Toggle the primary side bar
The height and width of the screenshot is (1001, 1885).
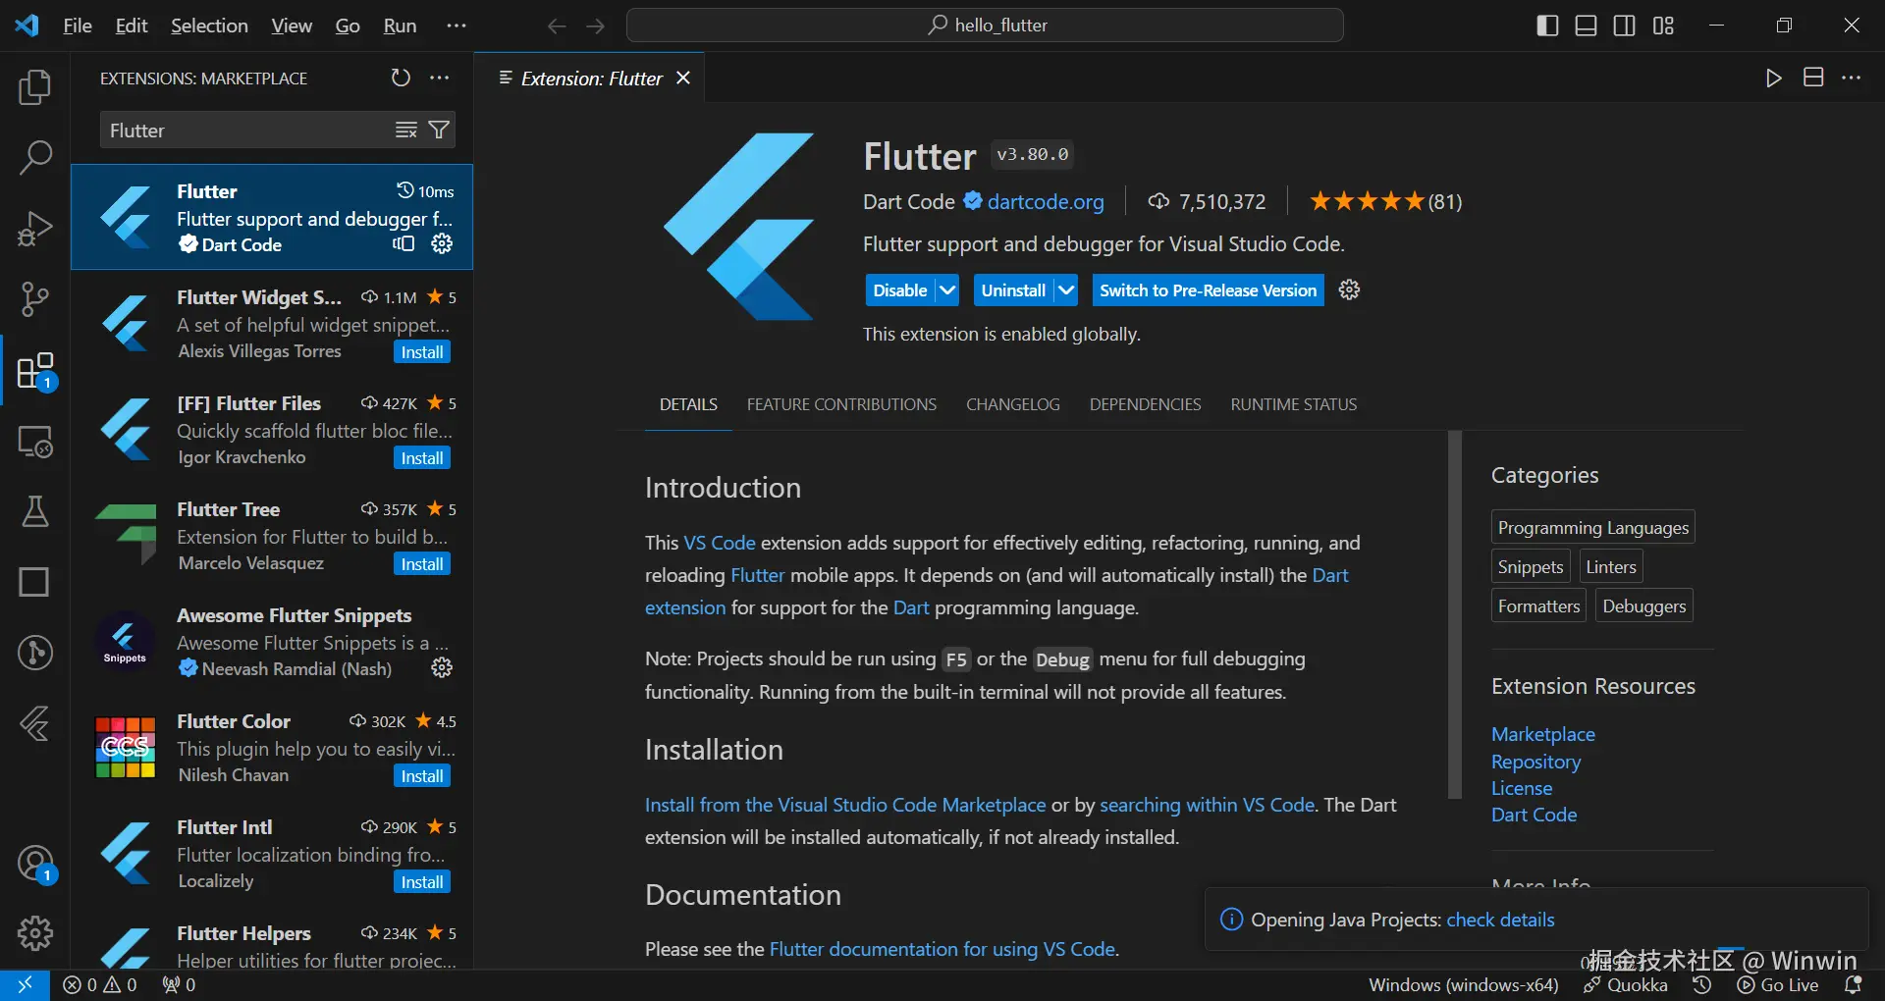[1547, 26]
